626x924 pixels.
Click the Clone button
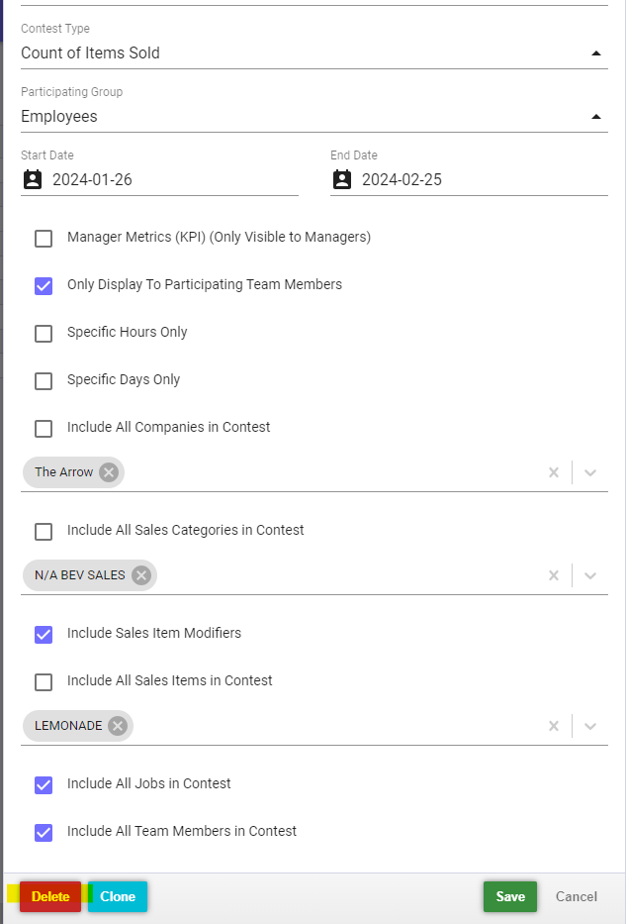click(118, 896)
